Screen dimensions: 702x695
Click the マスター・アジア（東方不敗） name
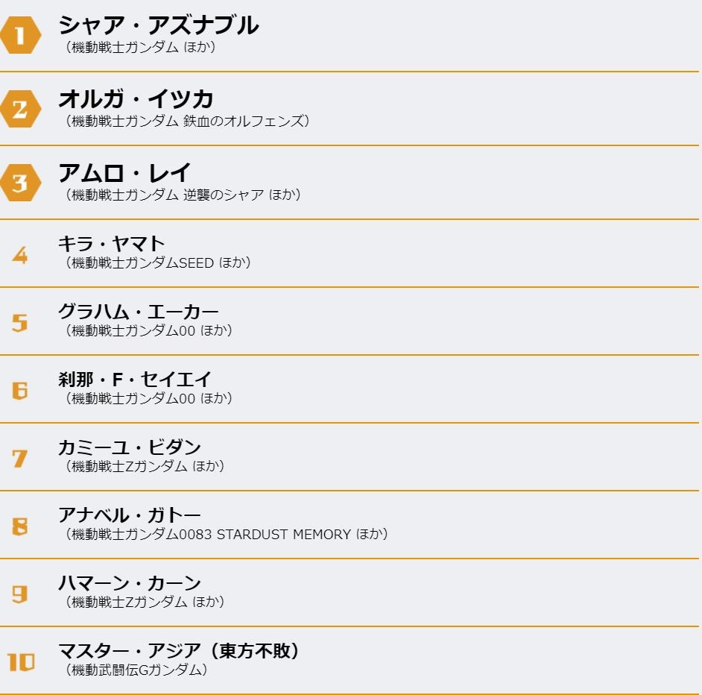179,650
